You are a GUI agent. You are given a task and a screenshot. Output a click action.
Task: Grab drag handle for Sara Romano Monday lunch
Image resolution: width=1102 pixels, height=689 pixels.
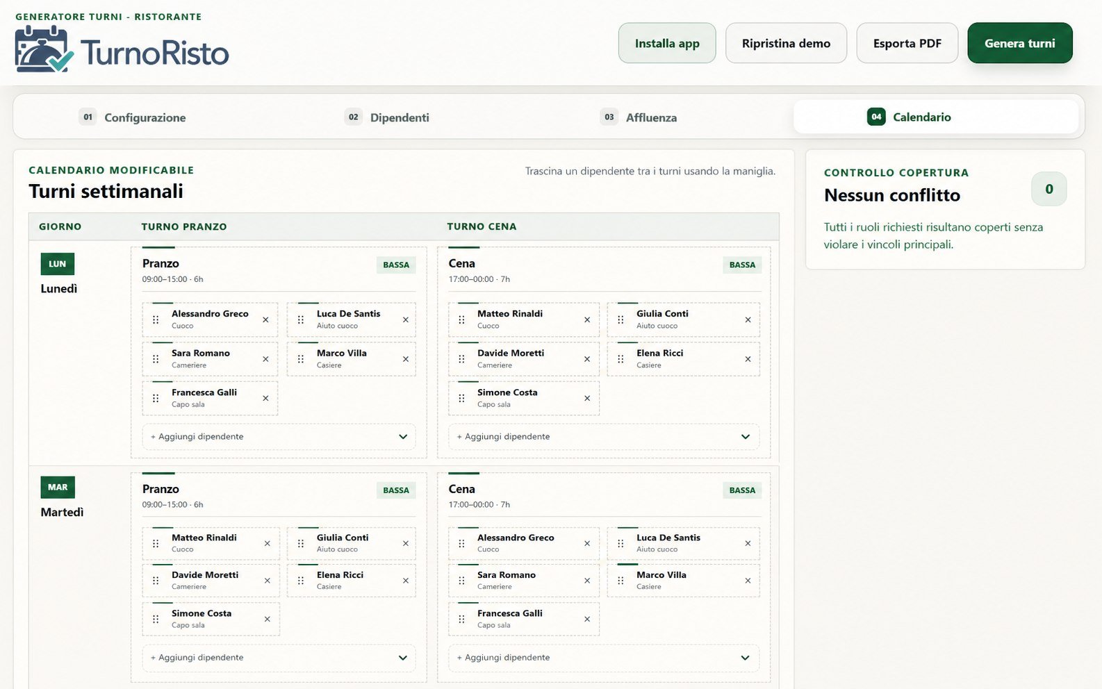click(x=156, y=359)
